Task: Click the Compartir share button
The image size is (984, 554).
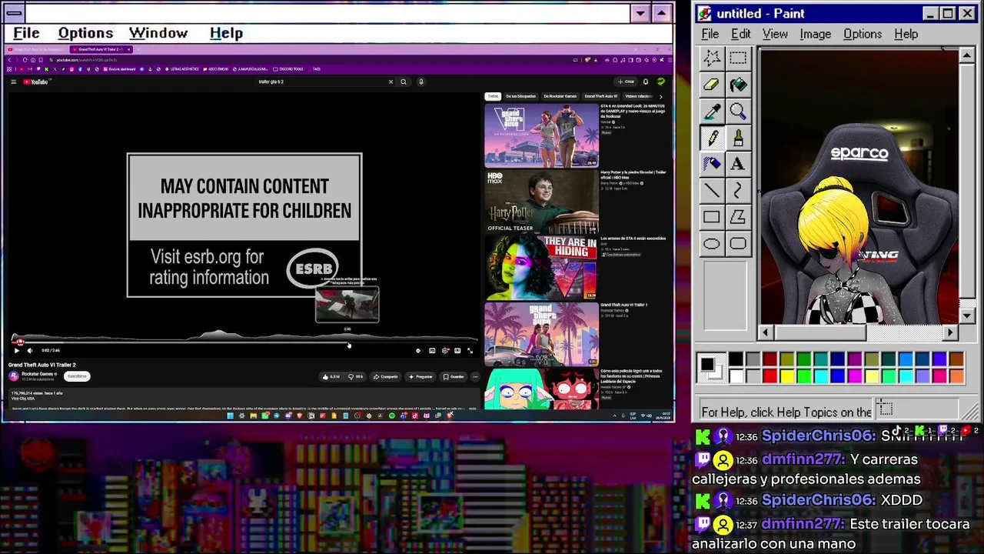Action: [386, 376]
